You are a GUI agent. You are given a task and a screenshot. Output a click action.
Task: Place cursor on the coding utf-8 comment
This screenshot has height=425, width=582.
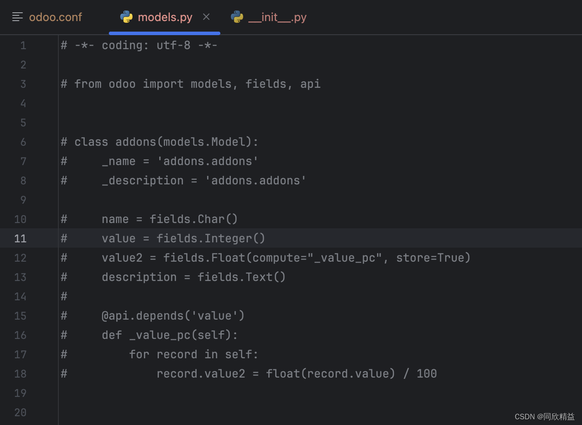139,45
